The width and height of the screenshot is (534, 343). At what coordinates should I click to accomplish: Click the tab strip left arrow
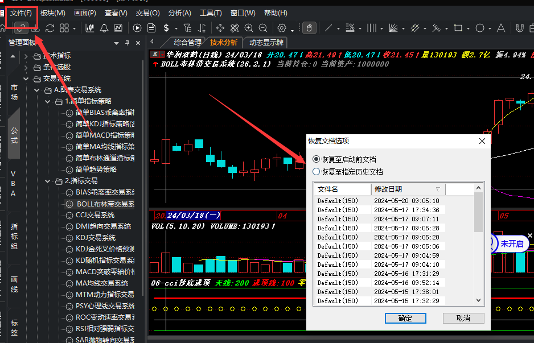coord(152,42)
